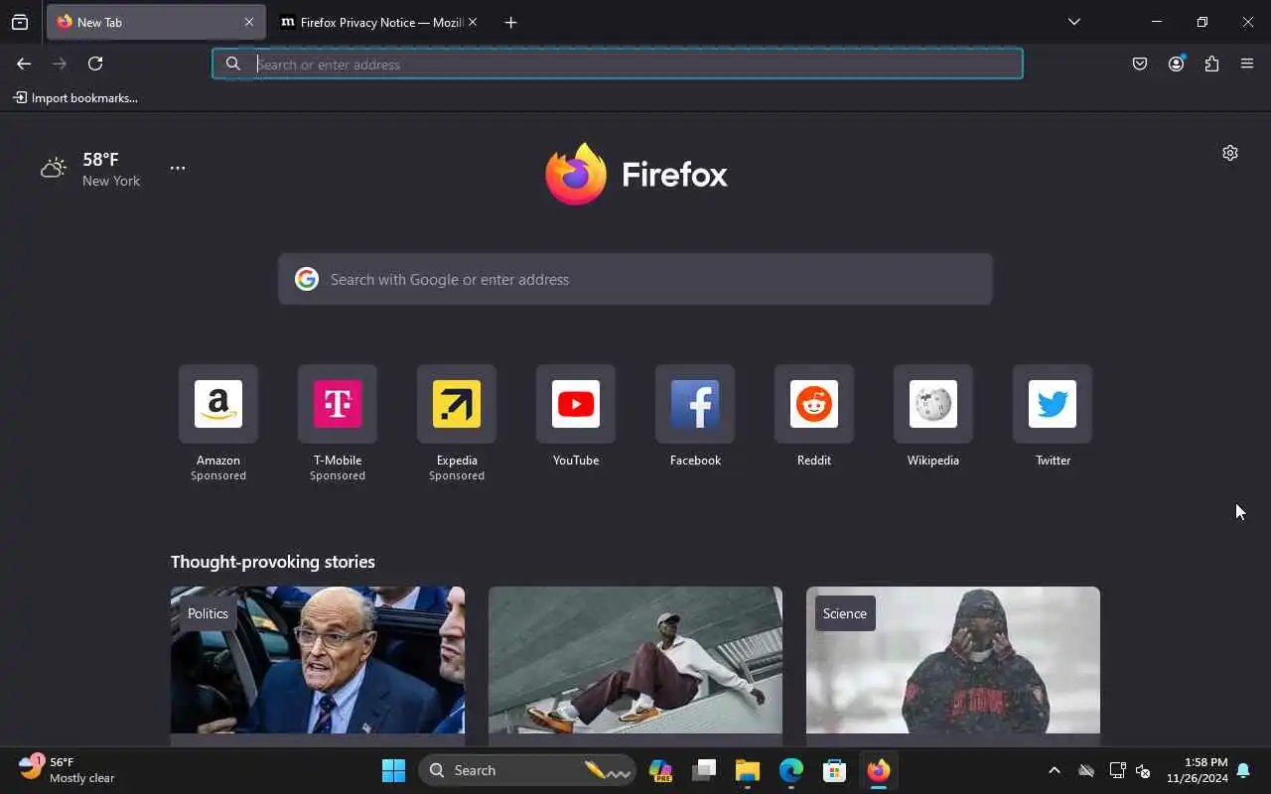This screenshot has width=1271, height=794.
Task: Open Firefox View from the tab strip icon
Action: click(x=20, y=22)
